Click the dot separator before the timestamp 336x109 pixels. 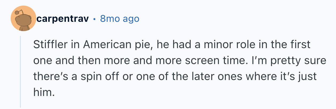tap(95, 19)
